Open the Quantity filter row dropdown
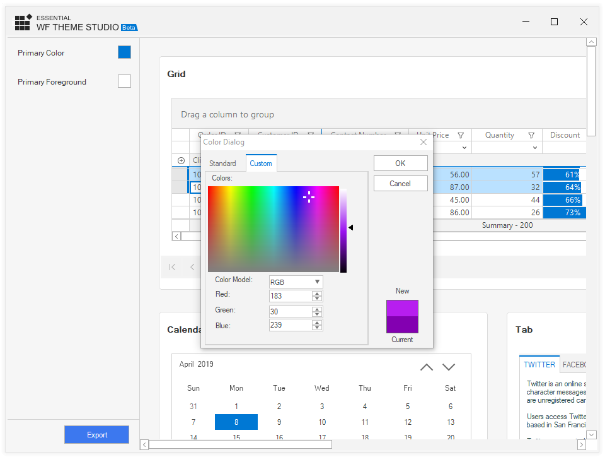This screenshot has height=457, width=605. (535, 148)
